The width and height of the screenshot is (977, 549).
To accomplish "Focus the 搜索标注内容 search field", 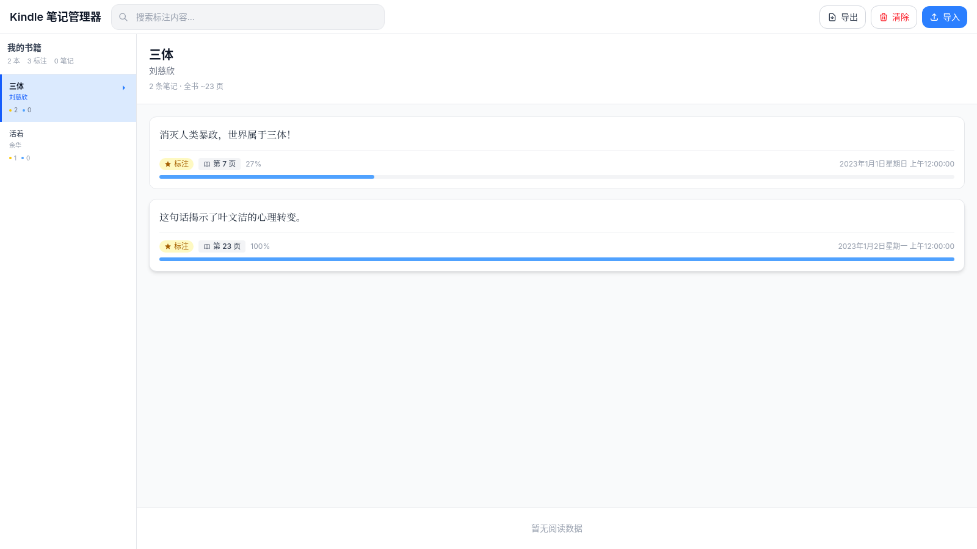I will click(x=248, y=17).
